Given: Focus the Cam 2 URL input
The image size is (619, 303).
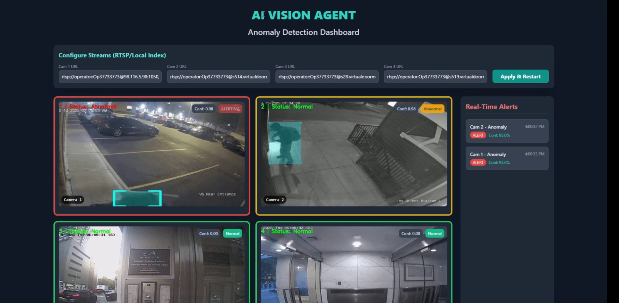Looking at the screenshot, I should pos(219,77).
